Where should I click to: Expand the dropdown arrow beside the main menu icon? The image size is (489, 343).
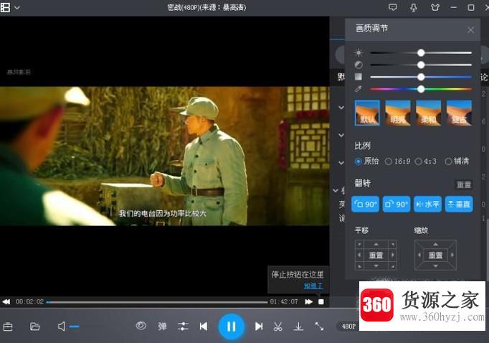coord(17,7)
